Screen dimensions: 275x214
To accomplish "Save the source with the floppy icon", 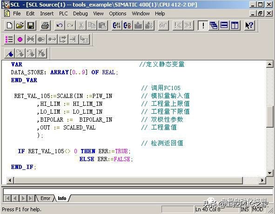I will [x=31, y=26].
